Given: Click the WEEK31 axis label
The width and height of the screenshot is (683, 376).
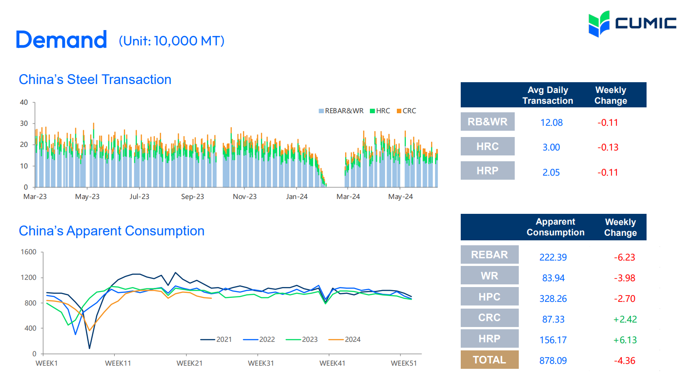Looking at the screenshot, I should (x=261, y=363).
